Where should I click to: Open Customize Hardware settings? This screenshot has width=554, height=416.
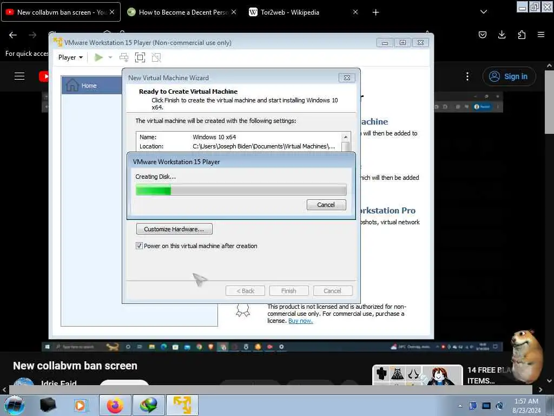(x=174, y=229)
